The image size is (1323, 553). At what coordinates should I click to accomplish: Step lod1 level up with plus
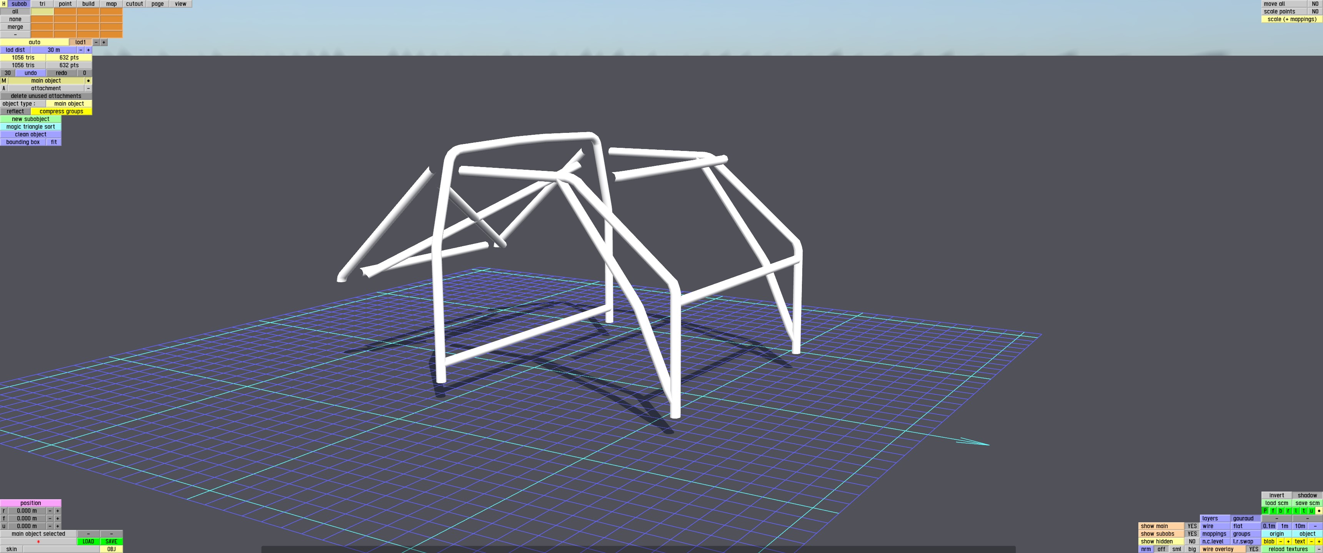(104, 42)
